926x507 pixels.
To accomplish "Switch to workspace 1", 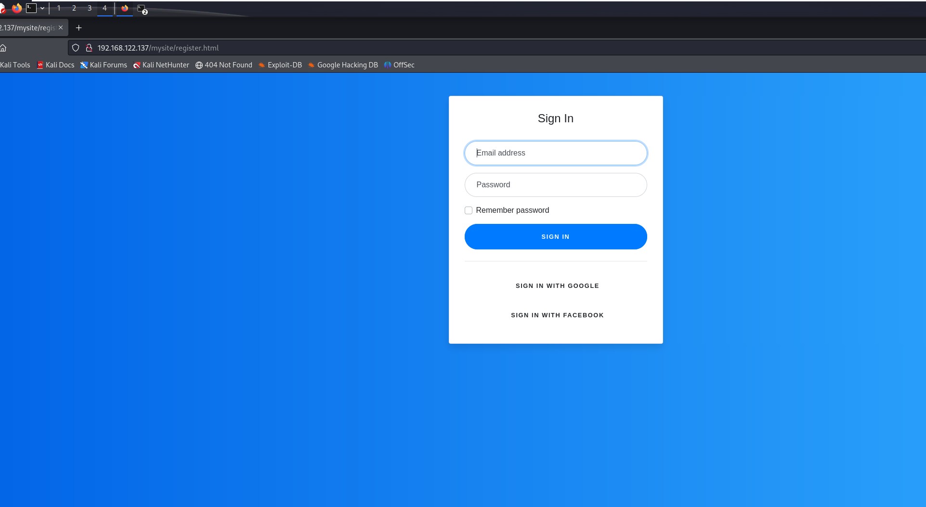I will pos(59,8).
